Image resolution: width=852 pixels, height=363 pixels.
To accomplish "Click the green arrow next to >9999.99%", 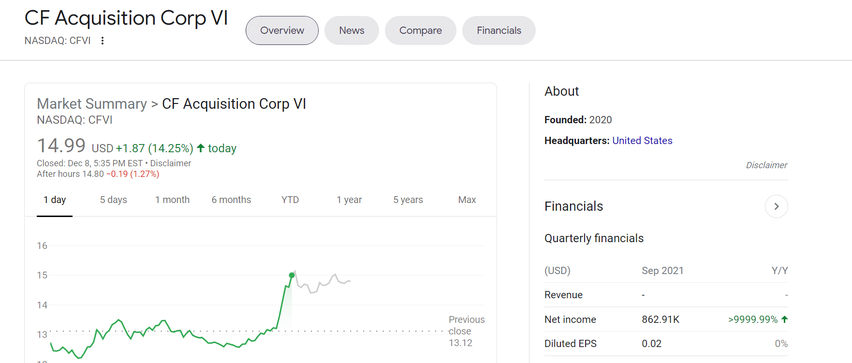I will (784, 319).
